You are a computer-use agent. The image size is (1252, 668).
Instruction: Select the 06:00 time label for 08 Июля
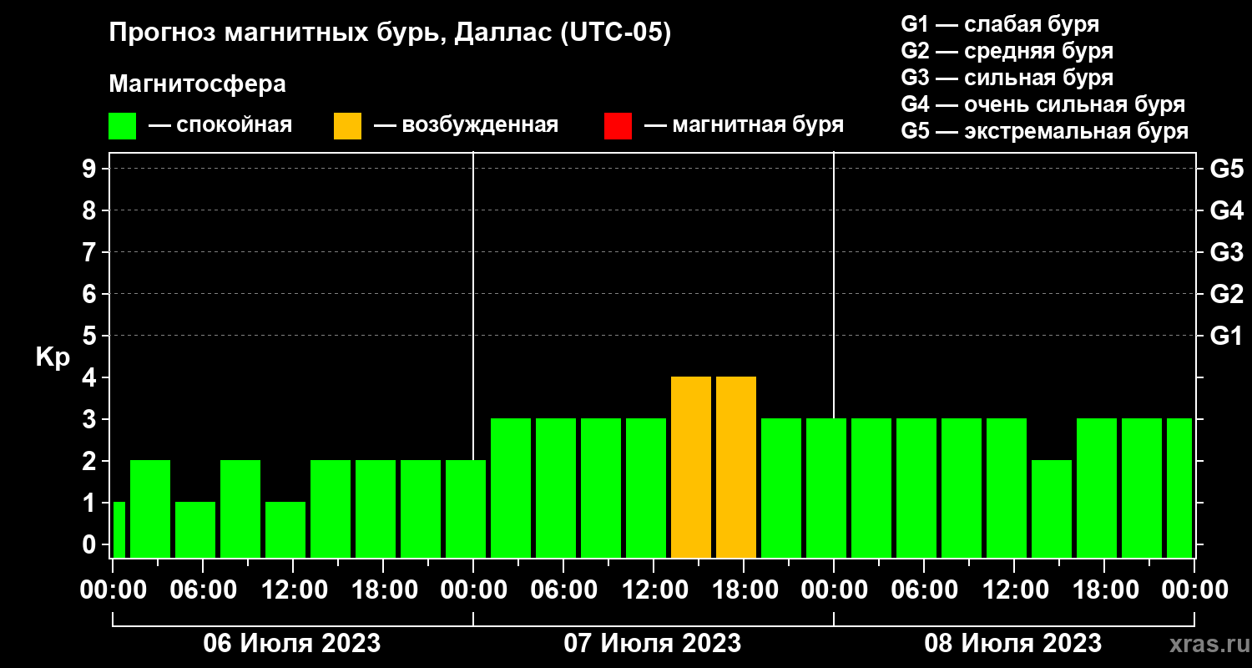click(924, 590)
